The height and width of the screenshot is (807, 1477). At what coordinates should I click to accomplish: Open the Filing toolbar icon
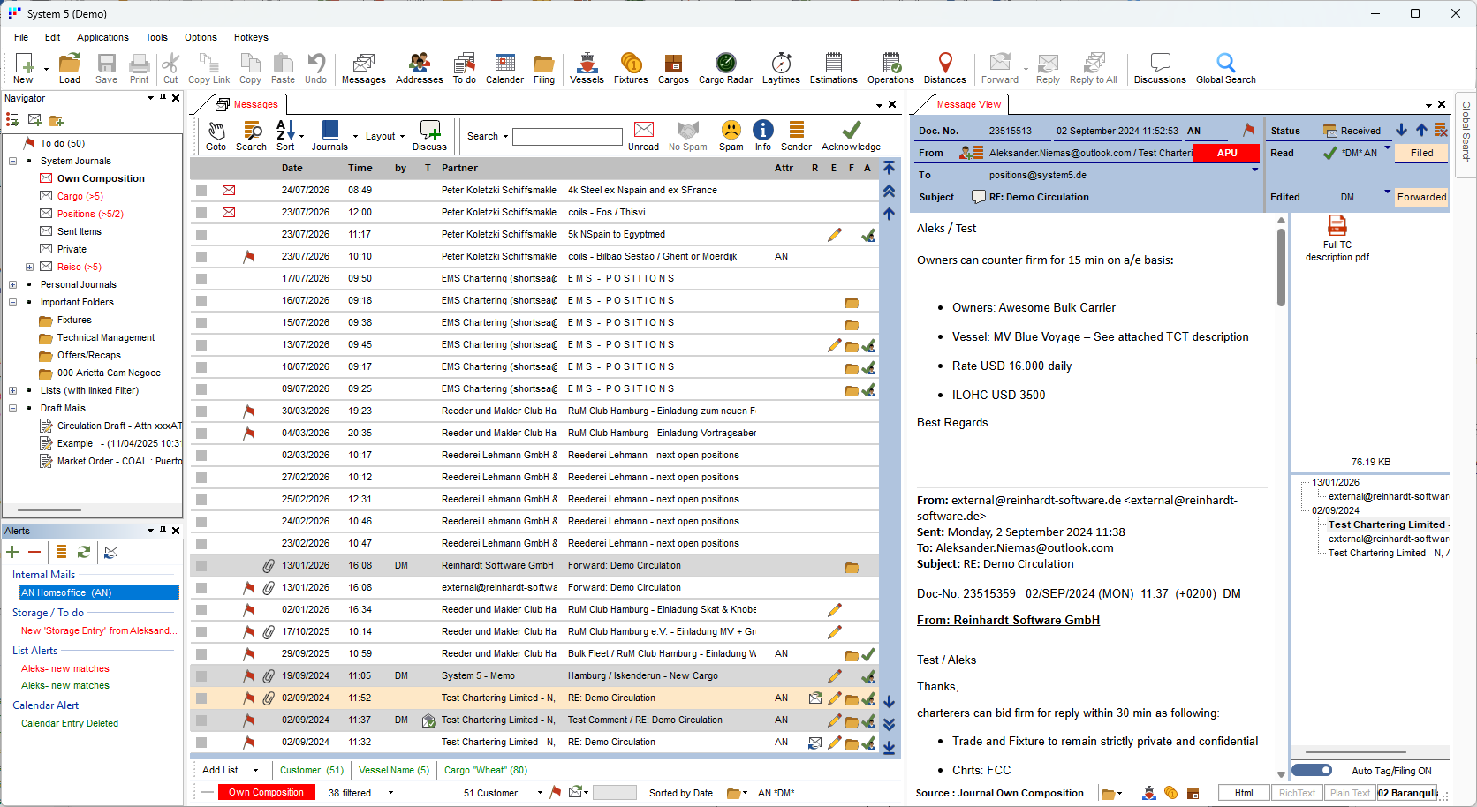544,69
